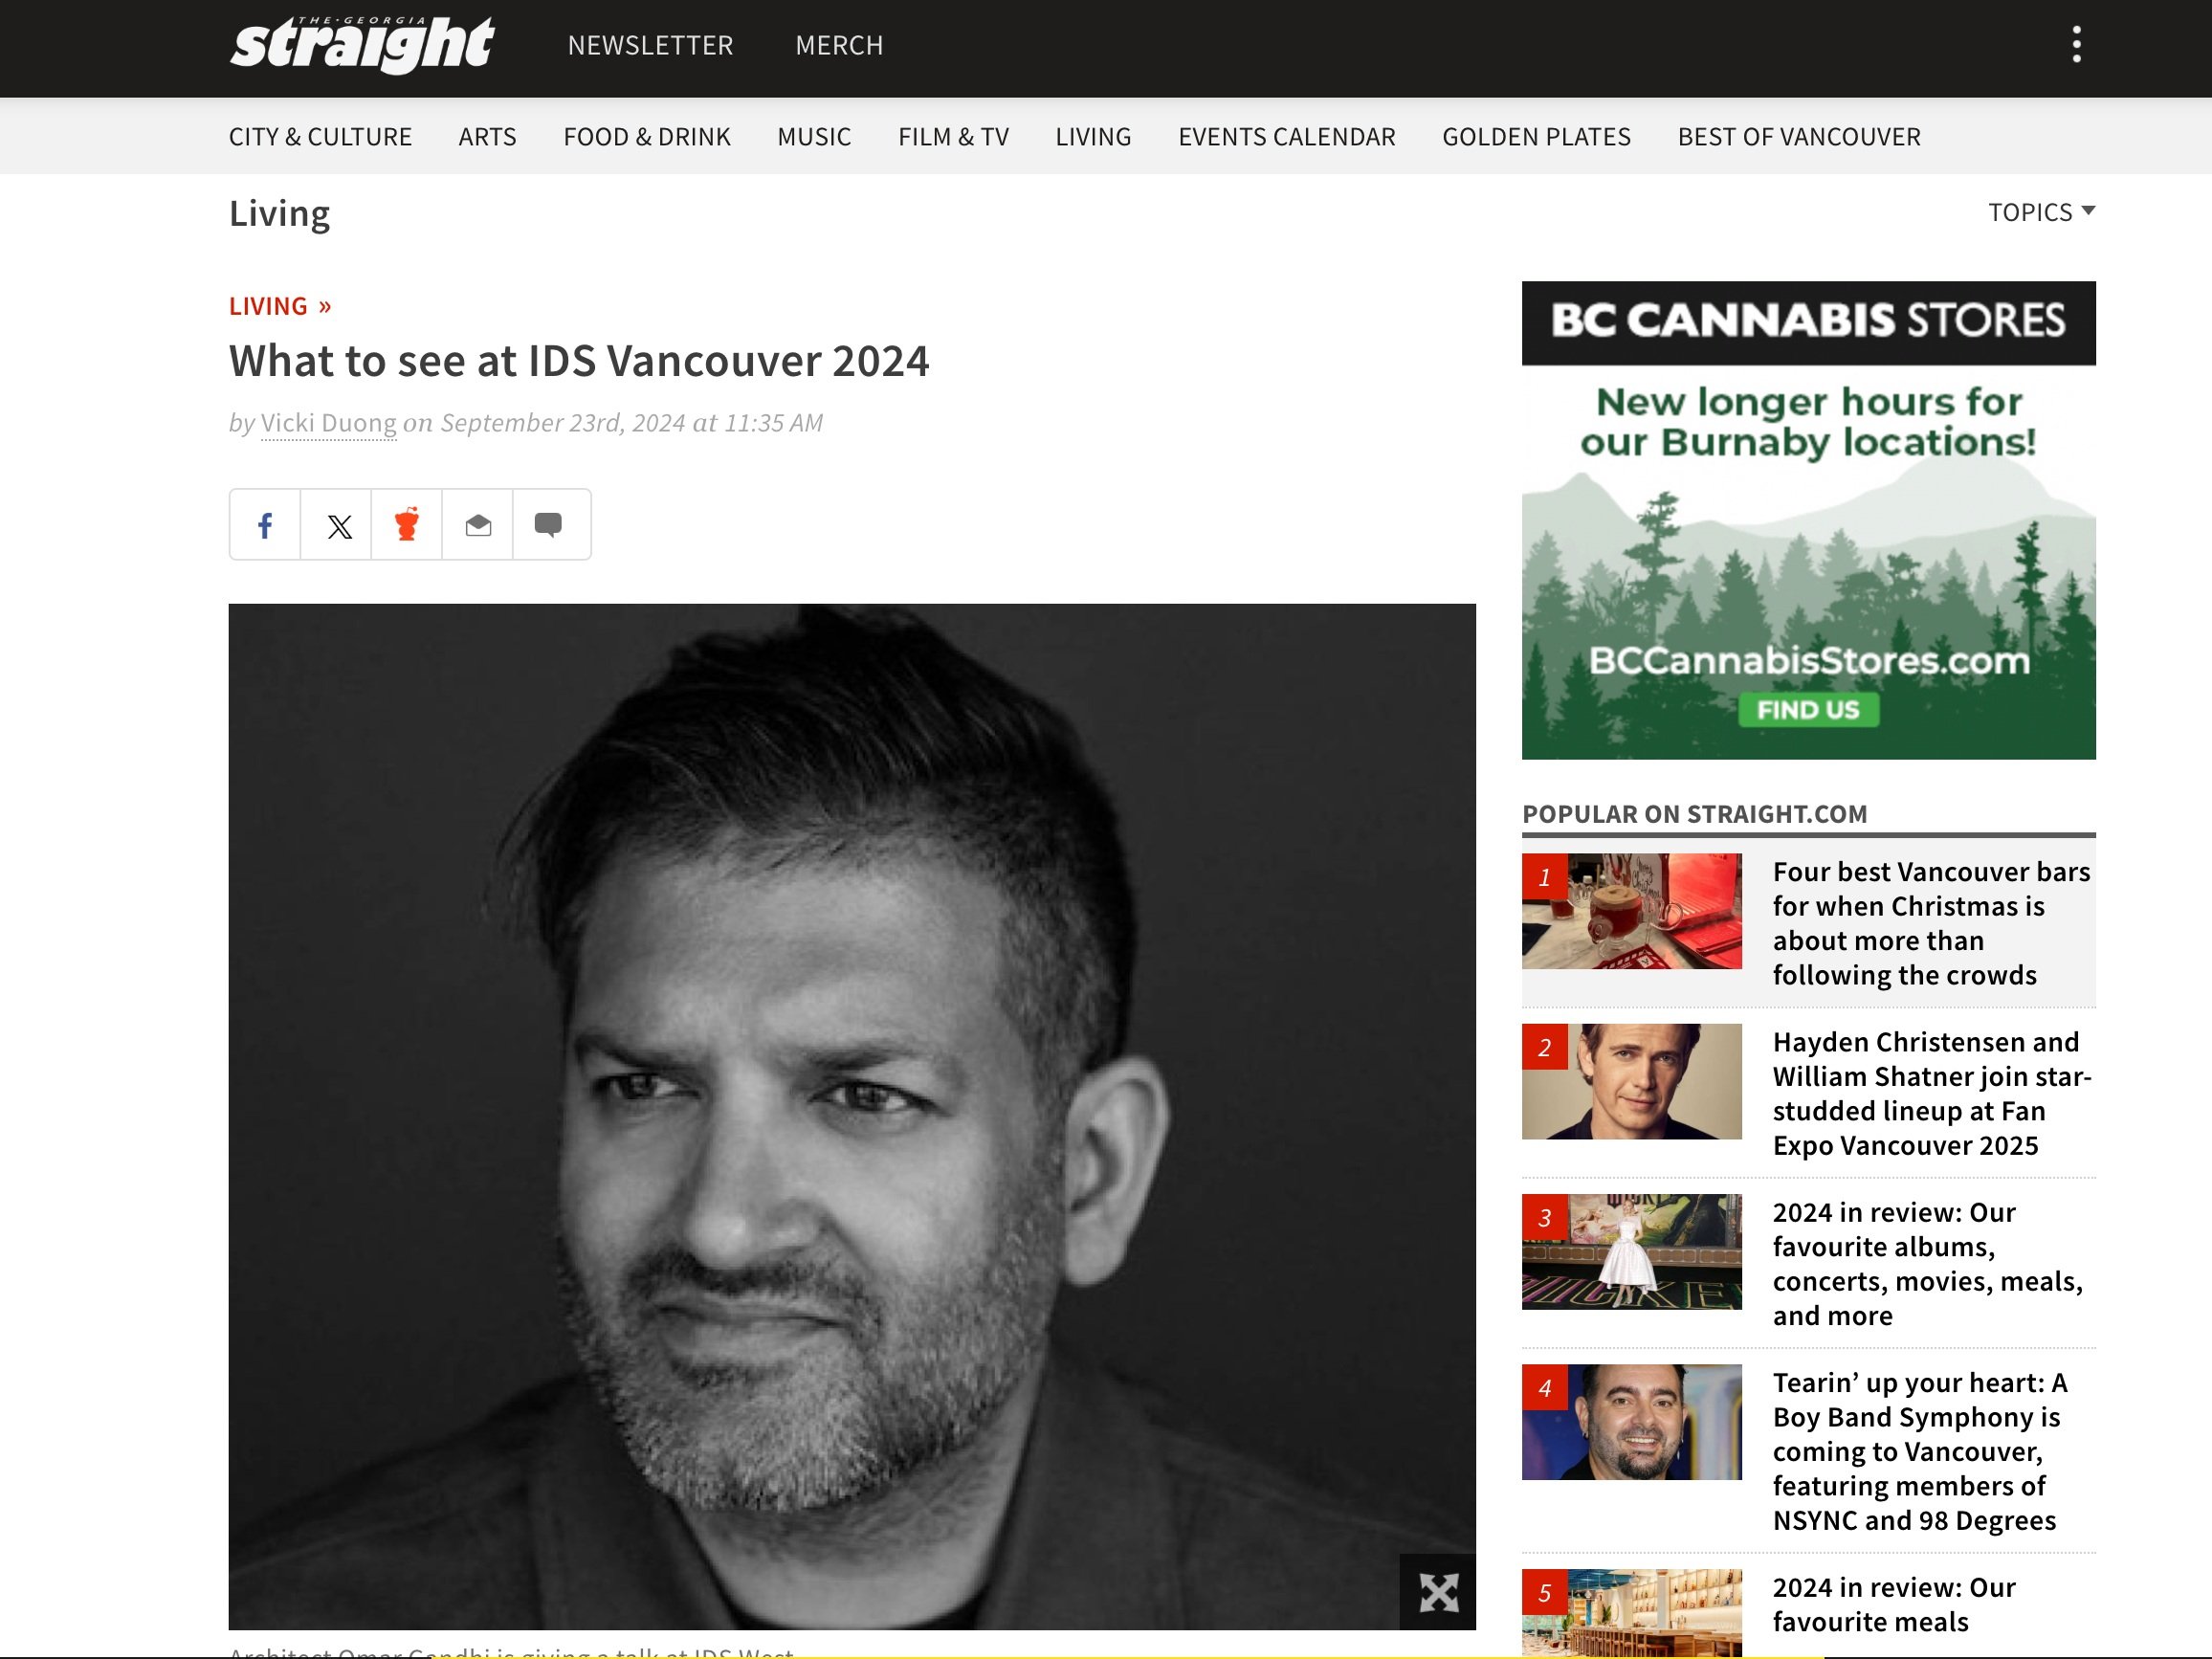
Task: Share article on Reddit
Action: (x=407, y=525)
